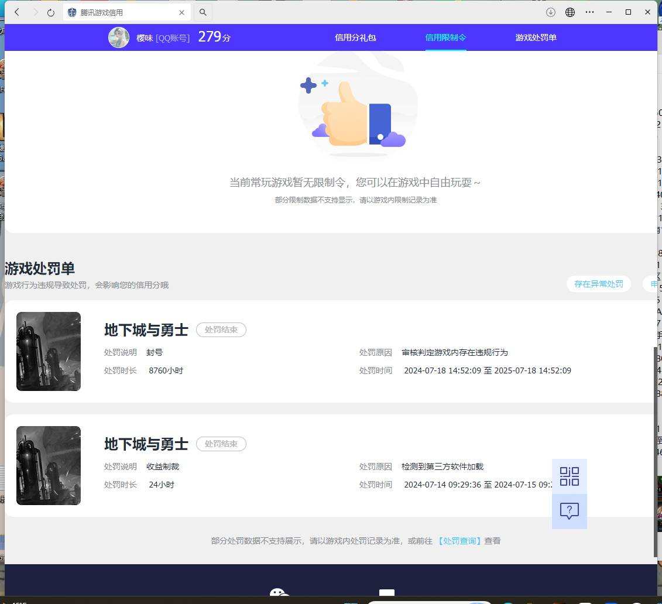Switch to the 信用限制令 tab
Screen dimensions: 662x604
(445, 37)
